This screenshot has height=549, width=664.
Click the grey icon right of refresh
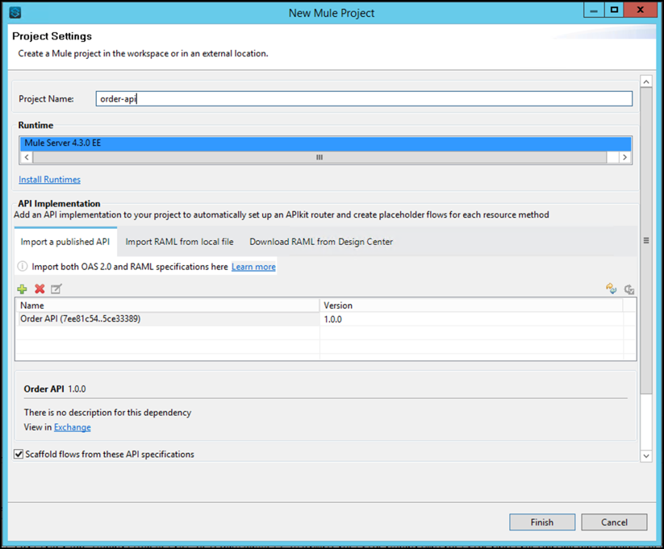click(x=629, y=289)
